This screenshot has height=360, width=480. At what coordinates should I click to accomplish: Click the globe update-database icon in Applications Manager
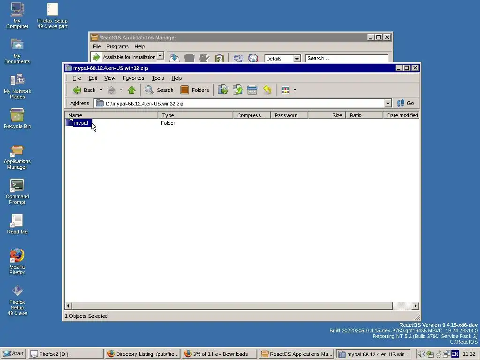click(253, 58)
